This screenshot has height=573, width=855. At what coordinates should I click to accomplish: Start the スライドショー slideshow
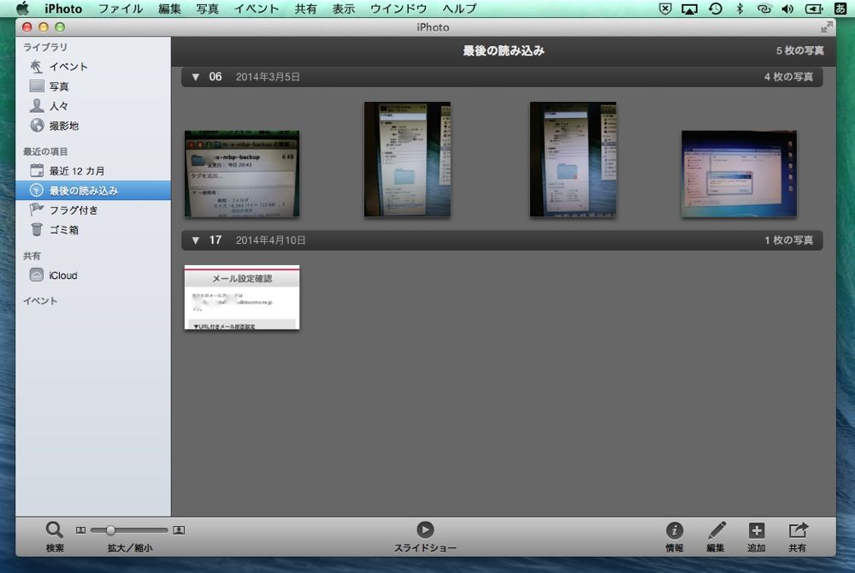point(425,537)
